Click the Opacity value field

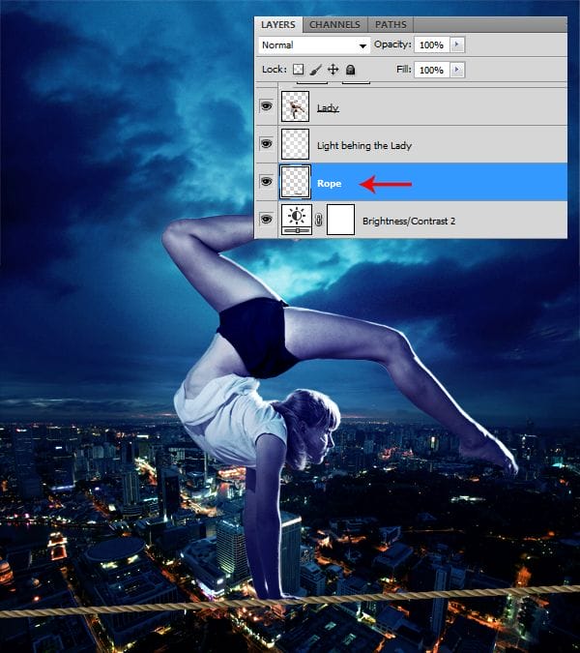pos(431,45)
